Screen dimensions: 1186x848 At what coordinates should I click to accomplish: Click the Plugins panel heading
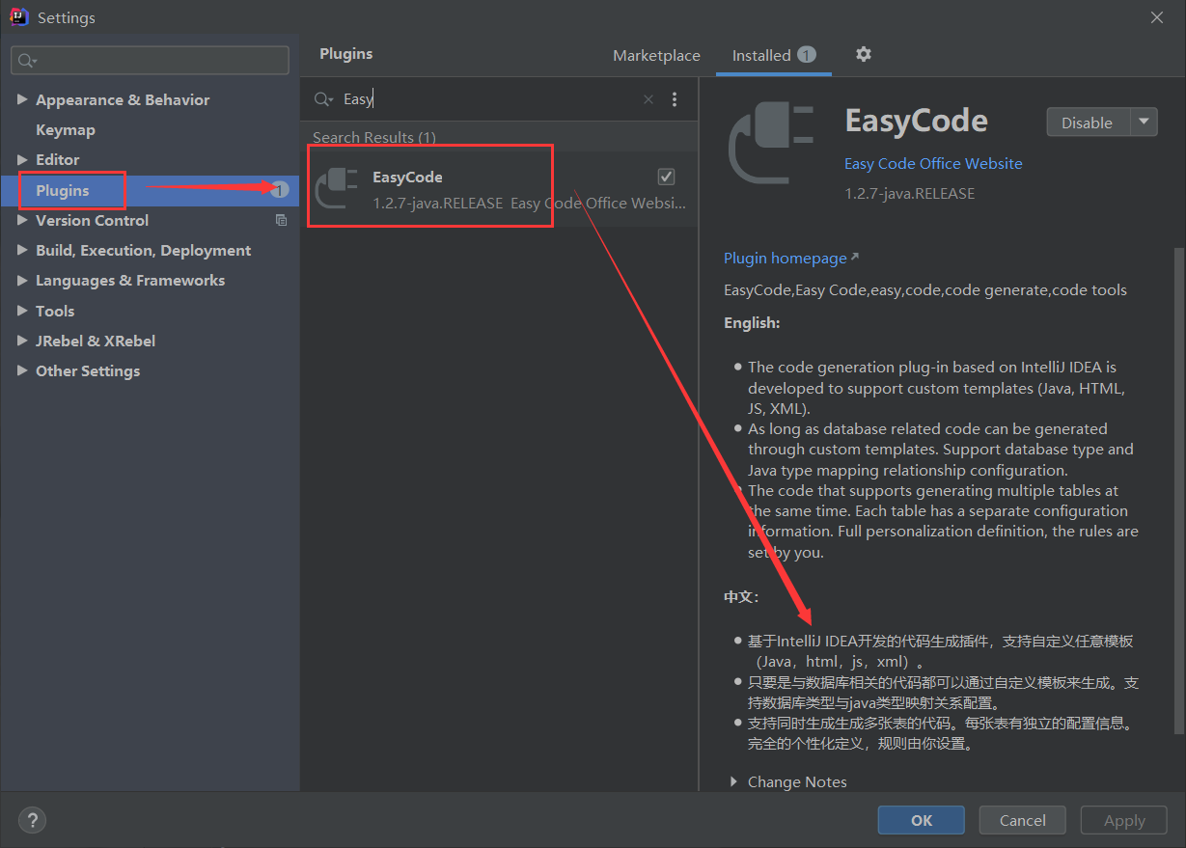pos(346,54)
